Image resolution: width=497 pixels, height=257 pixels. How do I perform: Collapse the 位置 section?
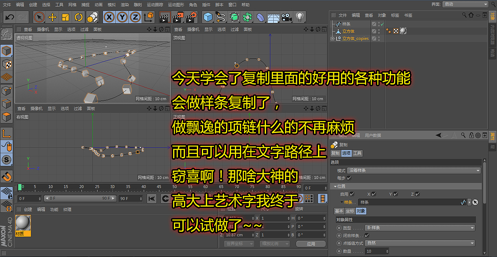pyautogui.click(x=335, y=186)
